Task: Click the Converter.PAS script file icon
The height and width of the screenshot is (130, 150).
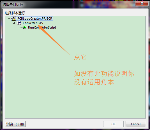Action: [x=19, y=23]
